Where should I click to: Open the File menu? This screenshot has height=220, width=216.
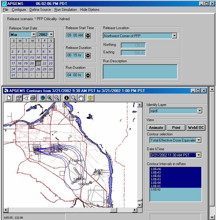pos(6,10)
